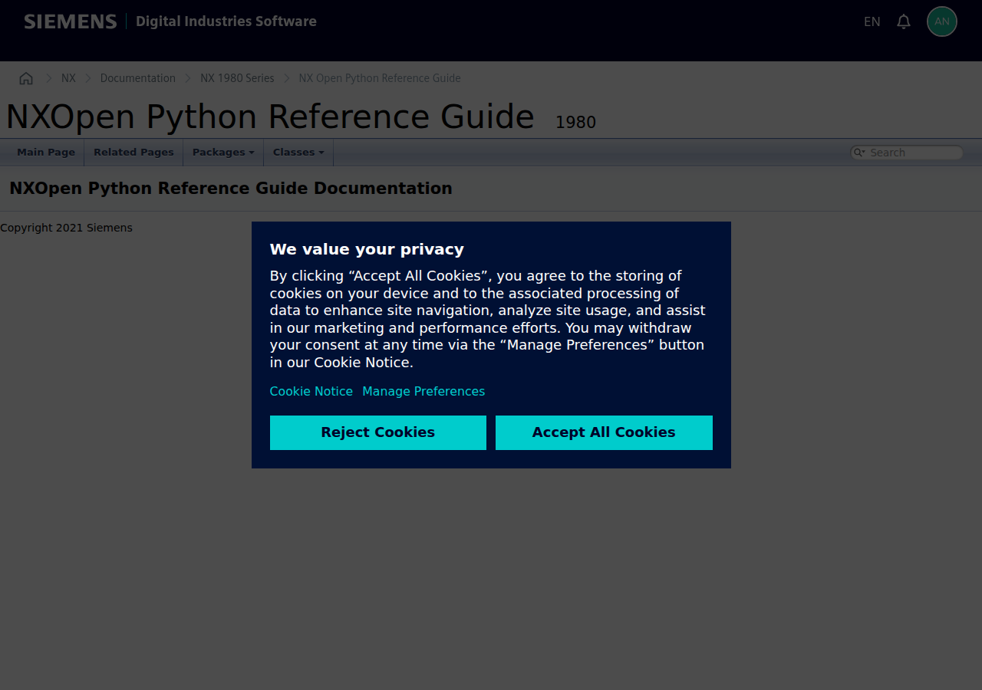Click the NX breadcrumb link
The image size is (982, 690).
click(x=68, y=78)
